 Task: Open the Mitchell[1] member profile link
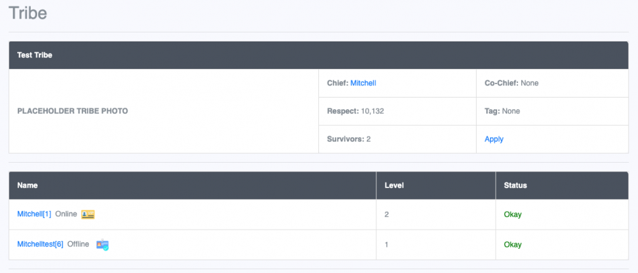(x=34, y=214)
